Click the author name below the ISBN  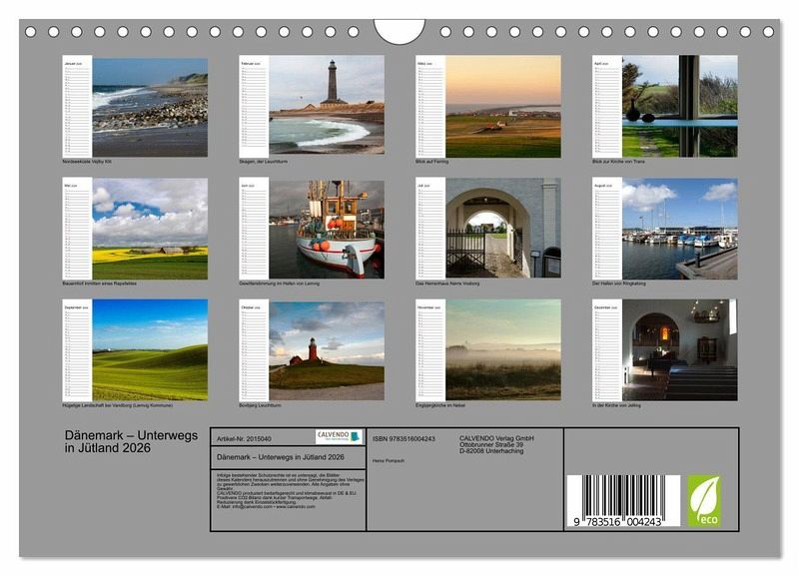pos(389,460)
